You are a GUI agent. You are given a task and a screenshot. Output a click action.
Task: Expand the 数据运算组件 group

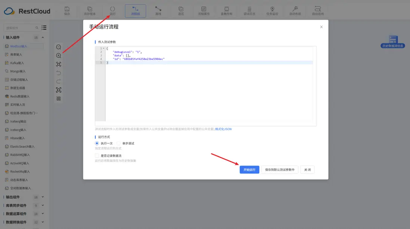coord(43,214)
